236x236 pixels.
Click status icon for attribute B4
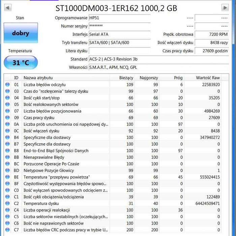point(7,138)
